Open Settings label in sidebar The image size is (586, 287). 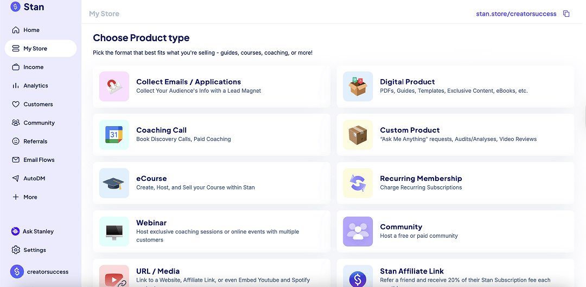[35, 250]
